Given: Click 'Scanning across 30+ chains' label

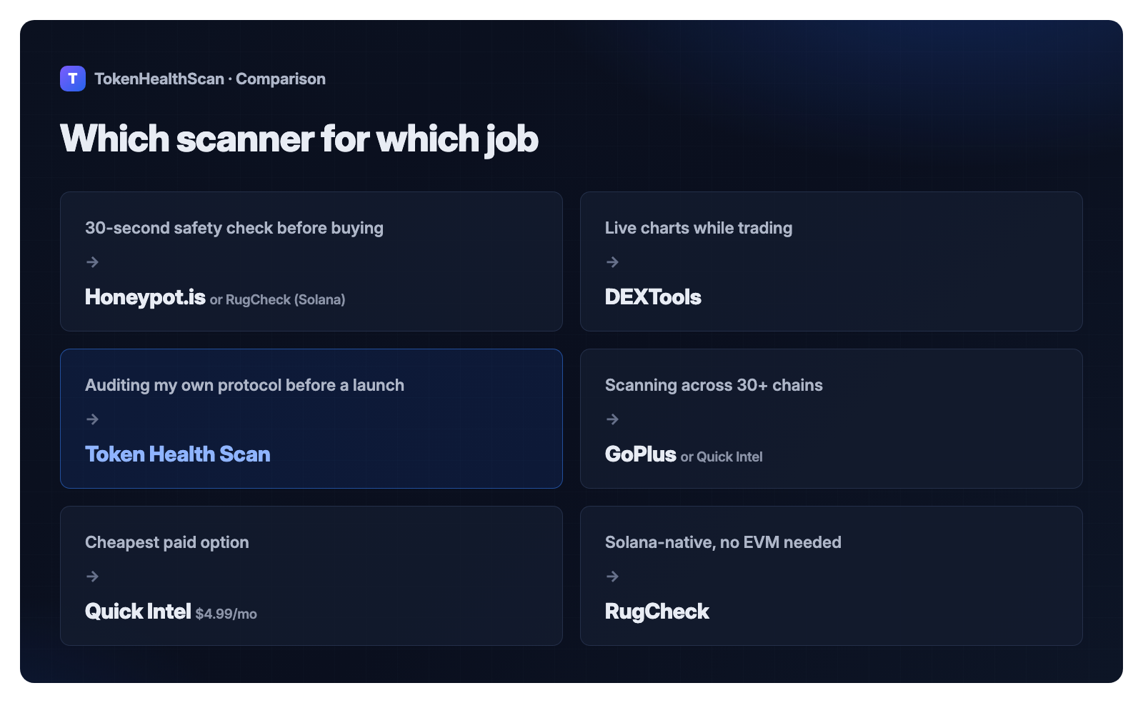Looking at the screenshot, I should coord(714,385).
